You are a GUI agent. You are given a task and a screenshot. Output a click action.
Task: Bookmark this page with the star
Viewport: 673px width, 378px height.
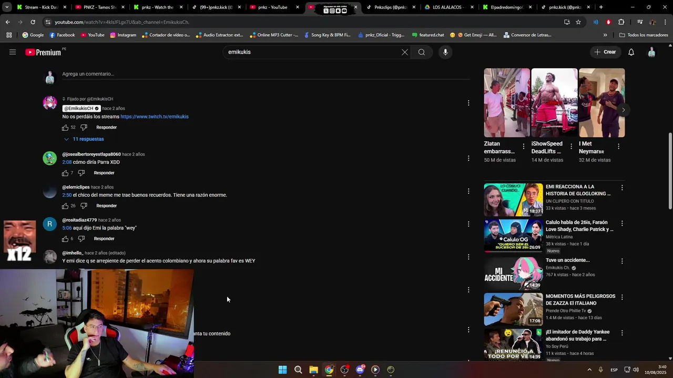tap(578, 22)
